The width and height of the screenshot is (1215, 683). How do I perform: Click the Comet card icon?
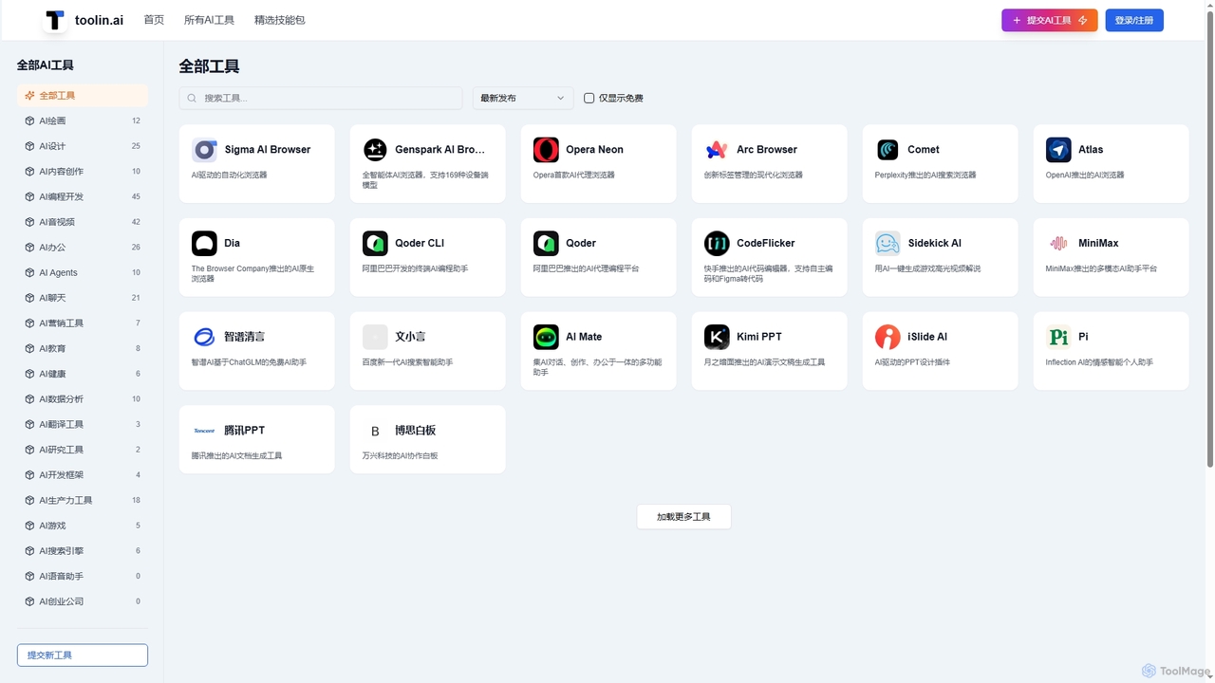[x=888, y=150]
